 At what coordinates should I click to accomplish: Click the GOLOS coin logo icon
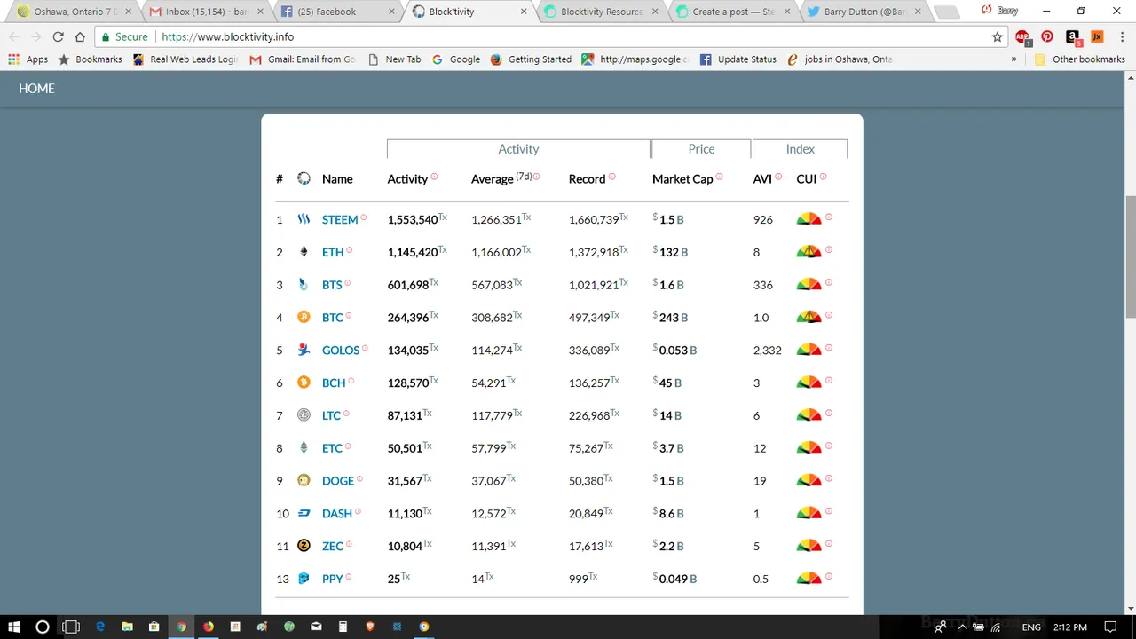coord(304,350)
